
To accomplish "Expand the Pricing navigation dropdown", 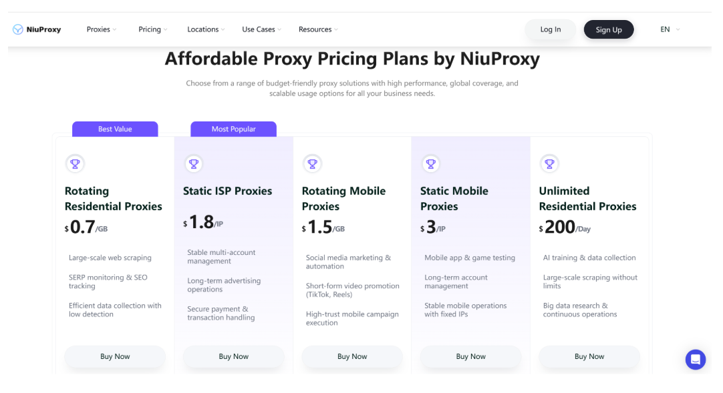I will click(x=153, y=29).
